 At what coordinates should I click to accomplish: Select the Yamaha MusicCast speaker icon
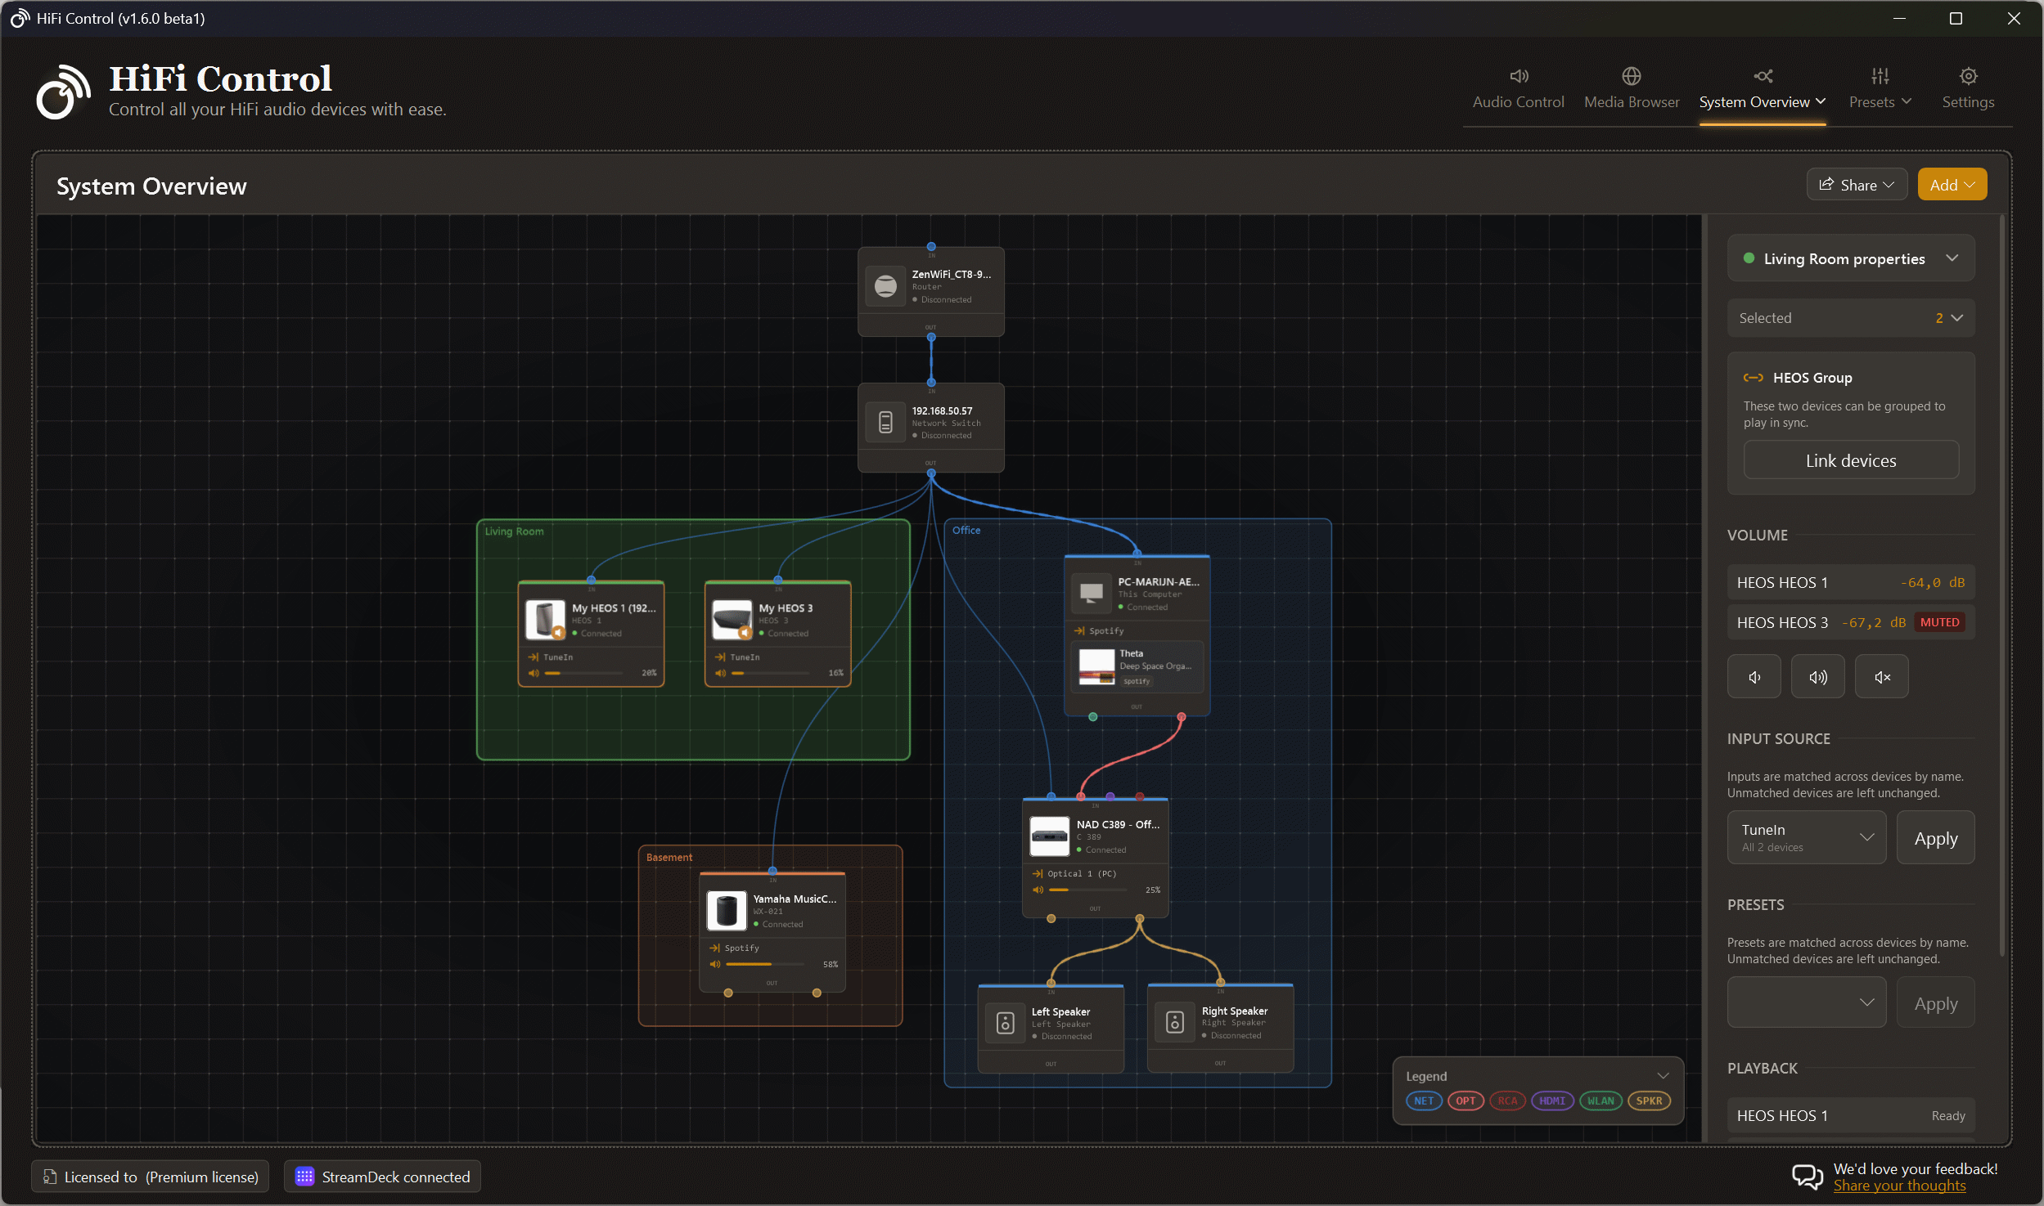tap(727, 911)
